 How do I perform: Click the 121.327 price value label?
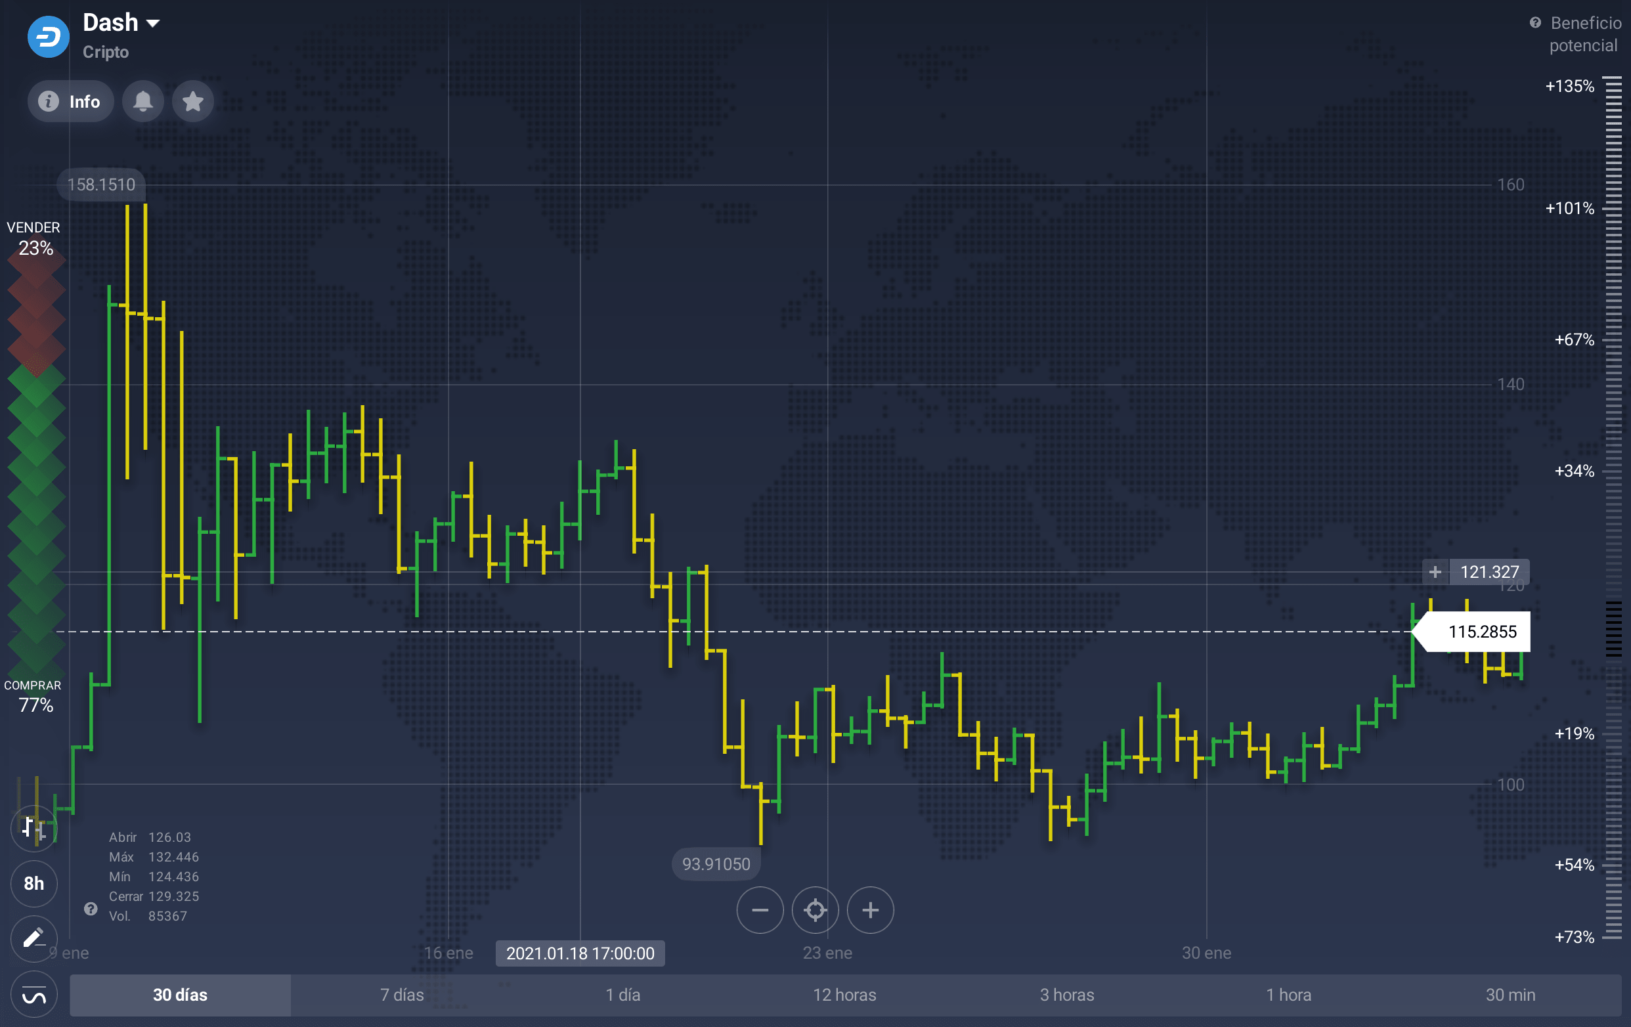pyautogui.click(x=1489, y=573)
